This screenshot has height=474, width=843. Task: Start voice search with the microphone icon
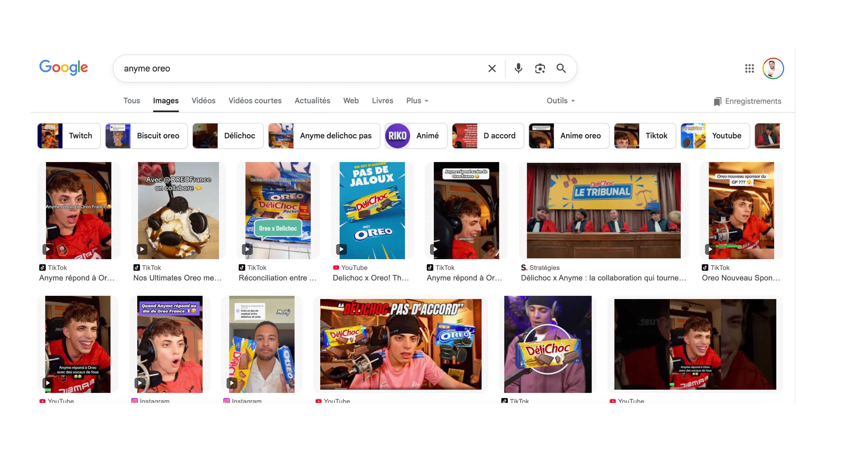tap(518, 68)
